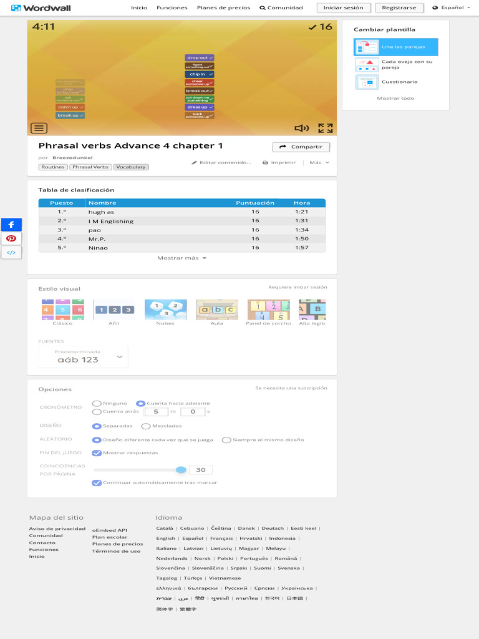The image size is (479, 639).
Task: Click the Comunidad search icon
Action: 263,7
